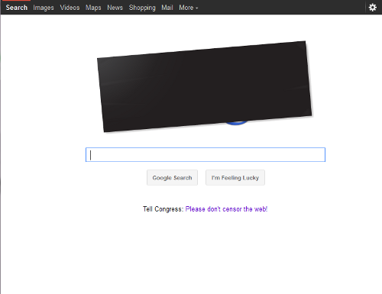The height and width of the screenshot is (294, 382).
Task: Expand the More dropdown menu
Action: click(x=189, y=8)
